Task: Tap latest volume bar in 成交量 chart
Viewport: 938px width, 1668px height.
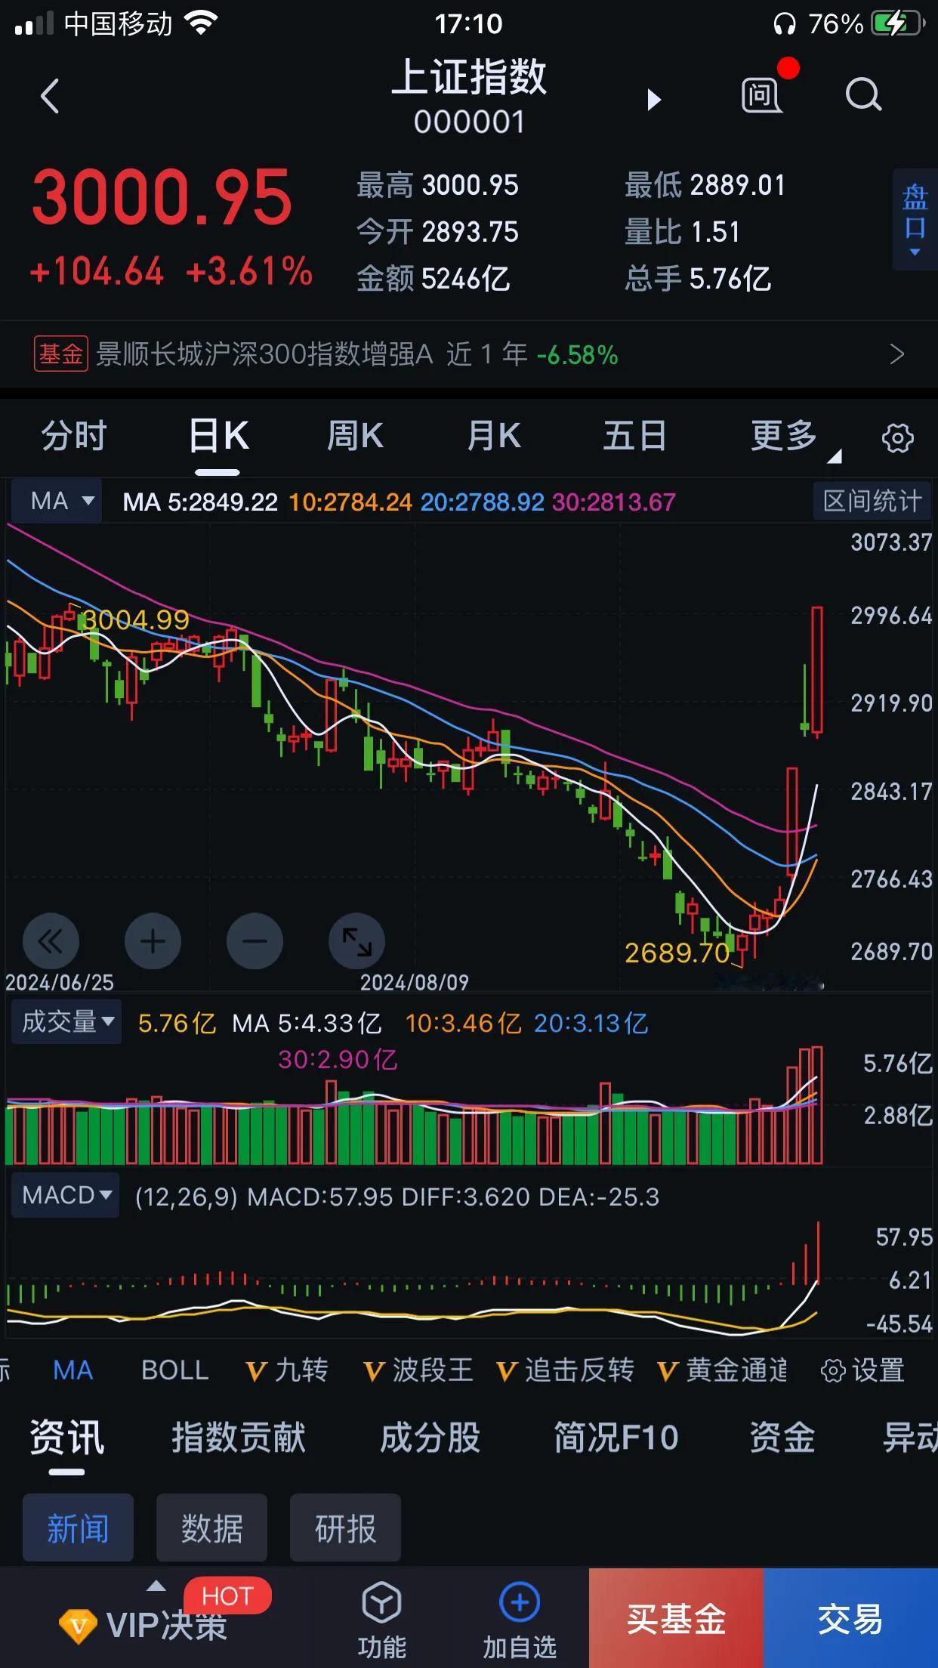Action: [817, 1105]
